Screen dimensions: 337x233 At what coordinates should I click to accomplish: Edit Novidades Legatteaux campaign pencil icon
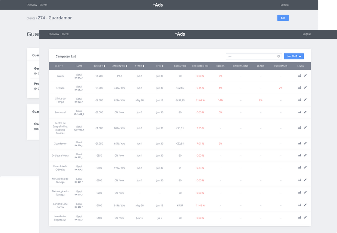pyautogui.click(x=305, y=218)
